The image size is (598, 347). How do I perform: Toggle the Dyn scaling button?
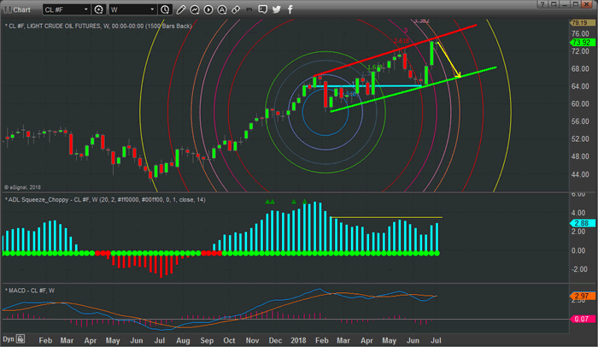[x=9, y=339]
